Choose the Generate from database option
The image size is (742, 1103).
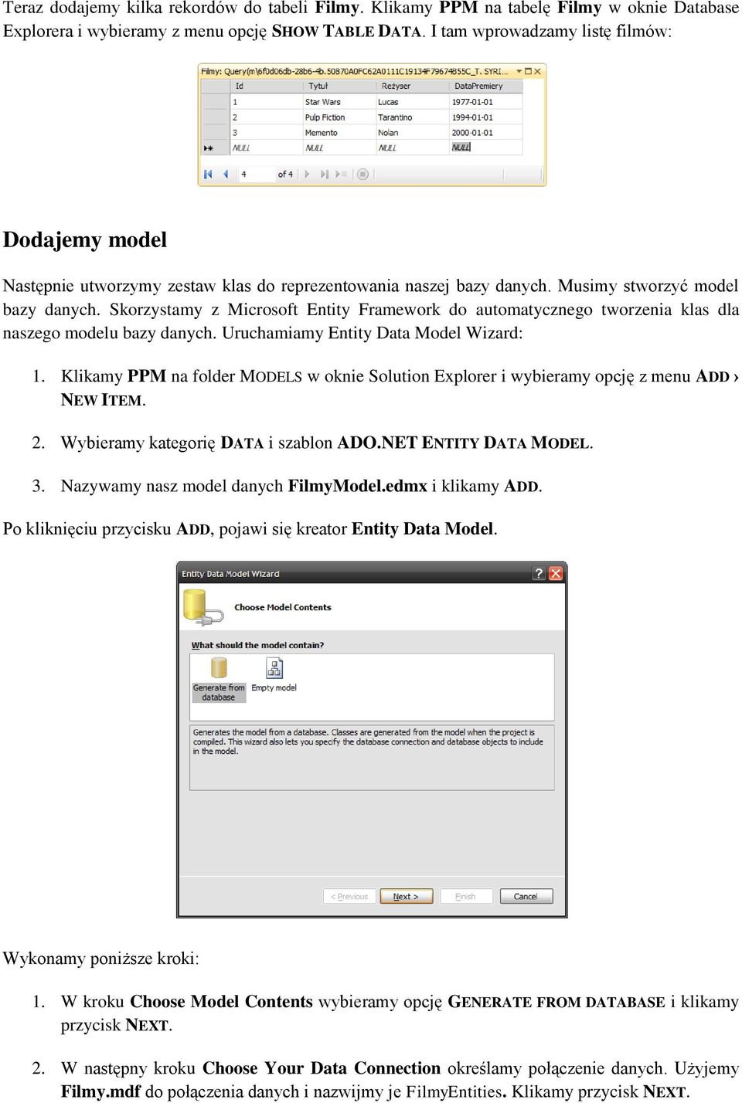(219, 680)
